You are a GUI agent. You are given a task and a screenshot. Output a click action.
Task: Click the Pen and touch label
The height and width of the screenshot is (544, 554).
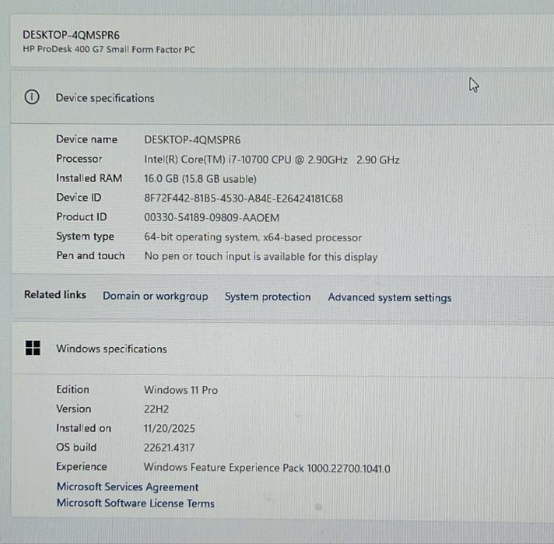point(90,255)
